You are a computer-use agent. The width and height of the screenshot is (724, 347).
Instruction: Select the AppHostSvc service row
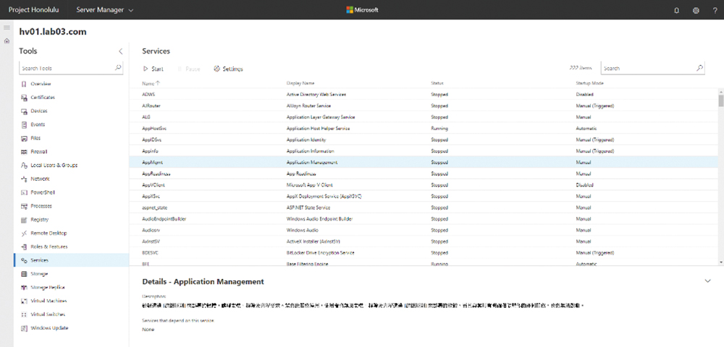424,128
